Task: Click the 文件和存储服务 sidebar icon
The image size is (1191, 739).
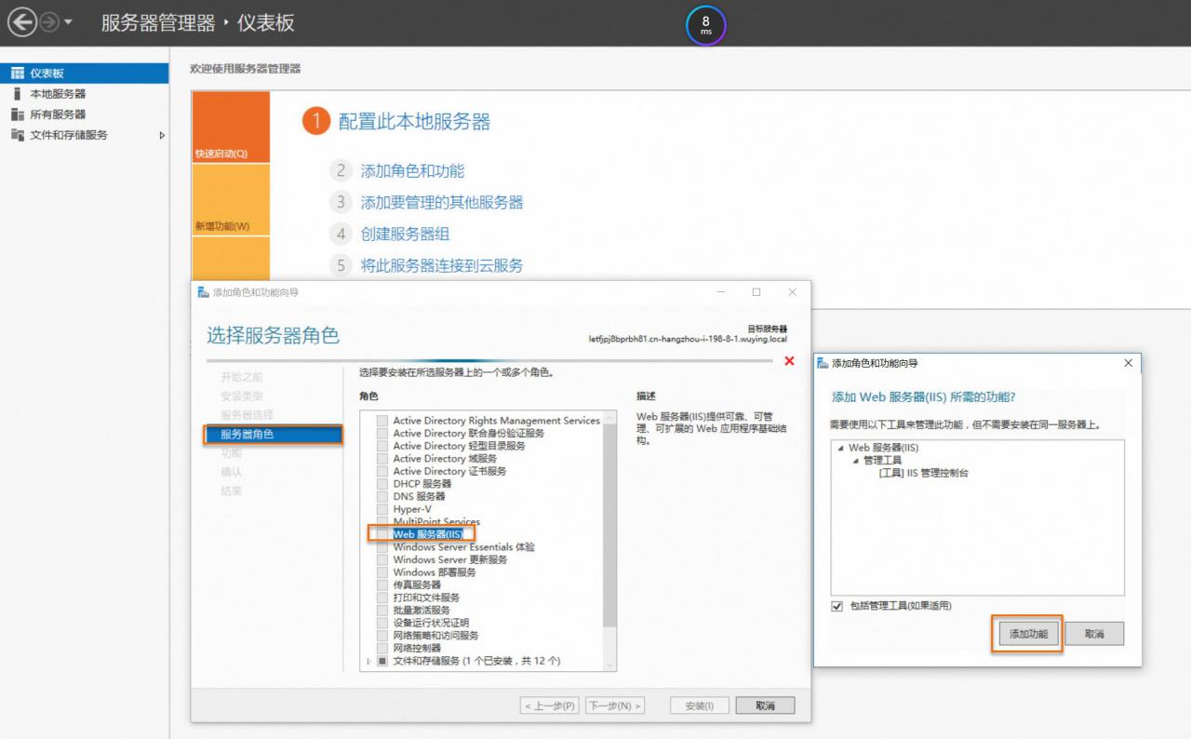Action: click(x=17, y=135)
